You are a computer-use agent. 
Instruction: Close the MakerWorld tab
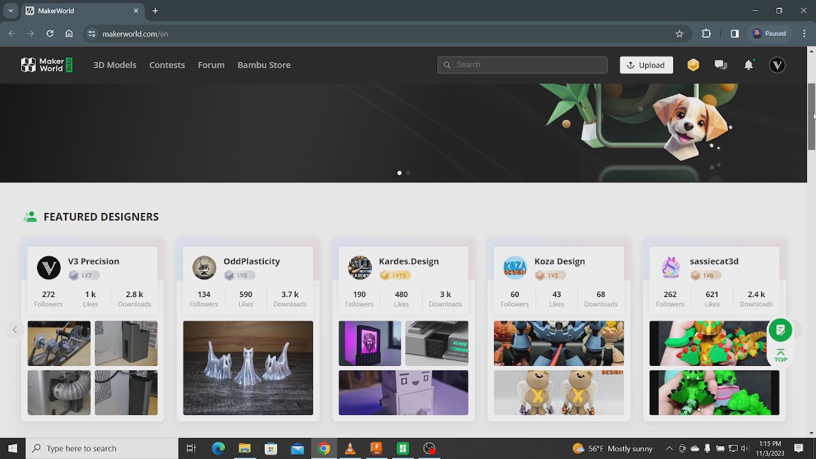pos(136,11)
